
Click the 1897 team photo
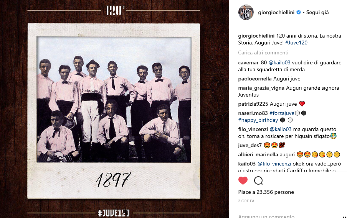click(x=114, y=100)
